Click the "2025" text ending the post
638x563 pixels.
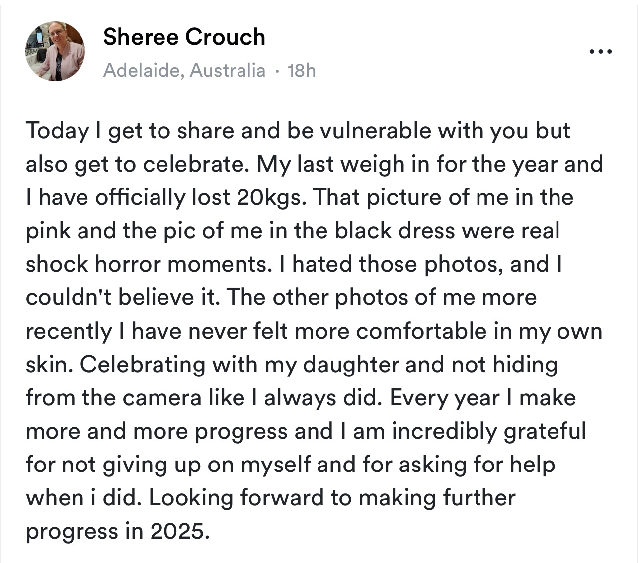pos(177,531)
